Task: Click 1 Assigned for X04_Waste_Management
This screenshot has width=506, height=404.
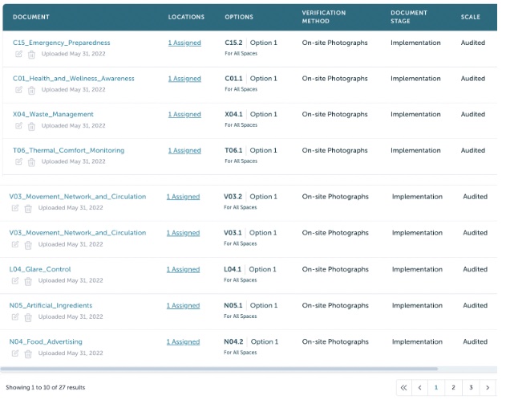Action: pos(184,114)
